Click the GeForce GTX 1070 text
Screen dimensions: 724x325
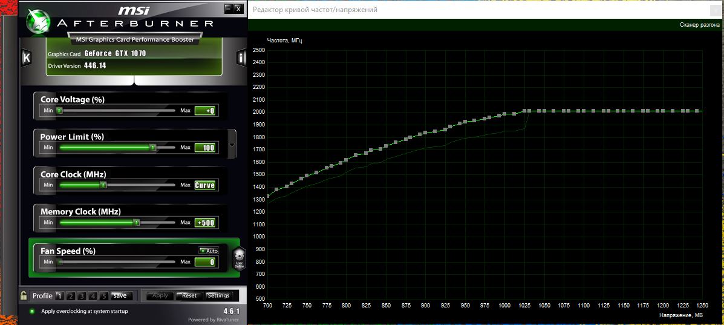(115, 54)
